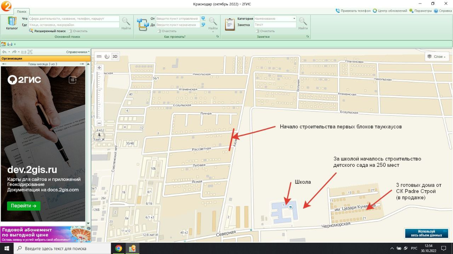Image resolution: width=453 pixels, height=254 pixels.
Task: Click green Перейти button in ad banner
Action: pyautogui.click(x=24, y=206)
